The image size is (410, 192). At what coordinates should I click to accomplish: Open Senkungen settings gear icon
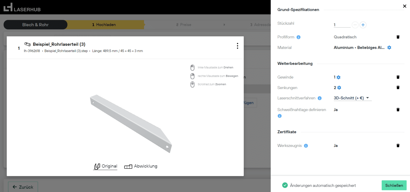(339, 88)
